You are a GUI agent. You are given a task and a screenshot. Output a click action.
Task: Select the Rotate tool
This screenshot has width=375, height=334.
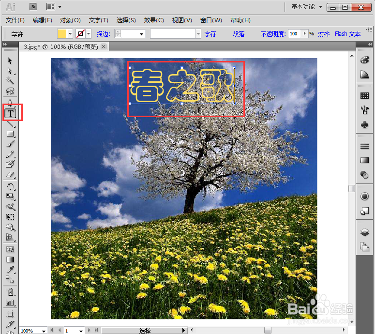(10, 186)
